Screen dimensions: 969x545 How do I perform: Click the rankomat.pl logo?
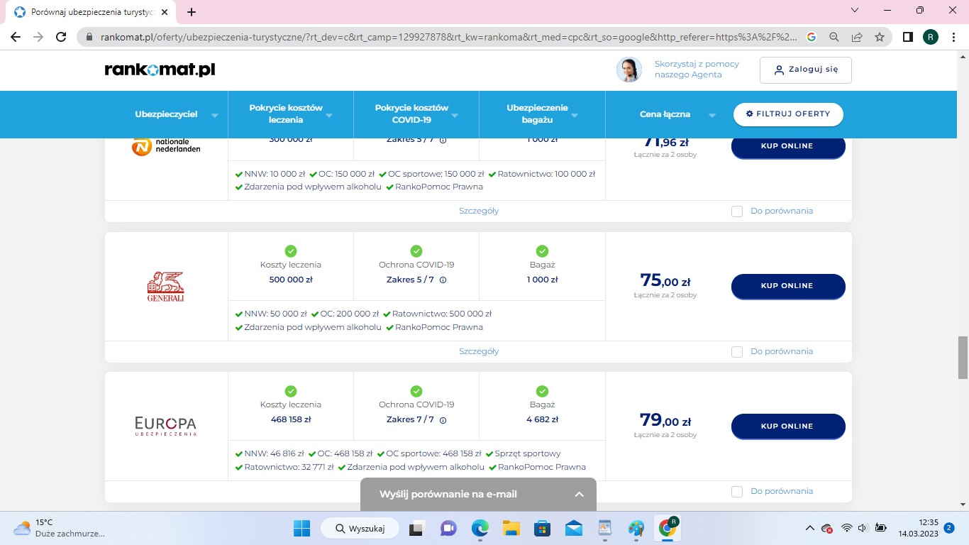(x=160, y=70)
